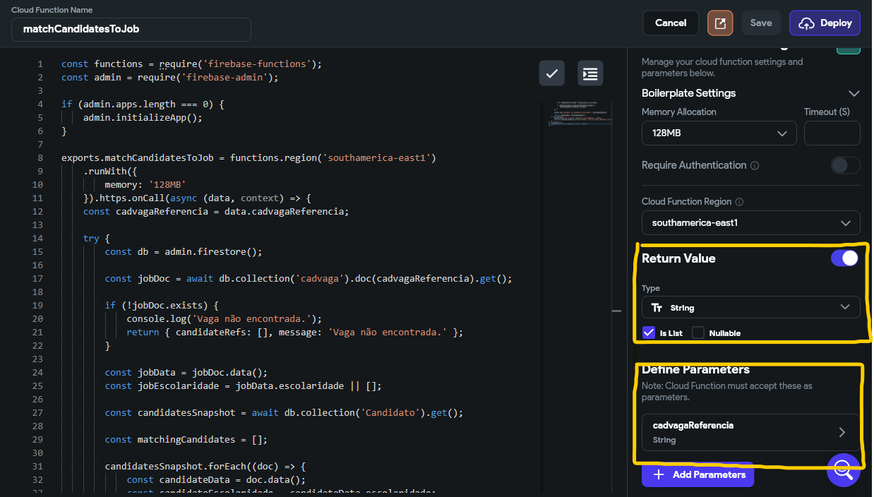Click the Add Parameters button
874x497 pixels.
[x=698, y=474]
